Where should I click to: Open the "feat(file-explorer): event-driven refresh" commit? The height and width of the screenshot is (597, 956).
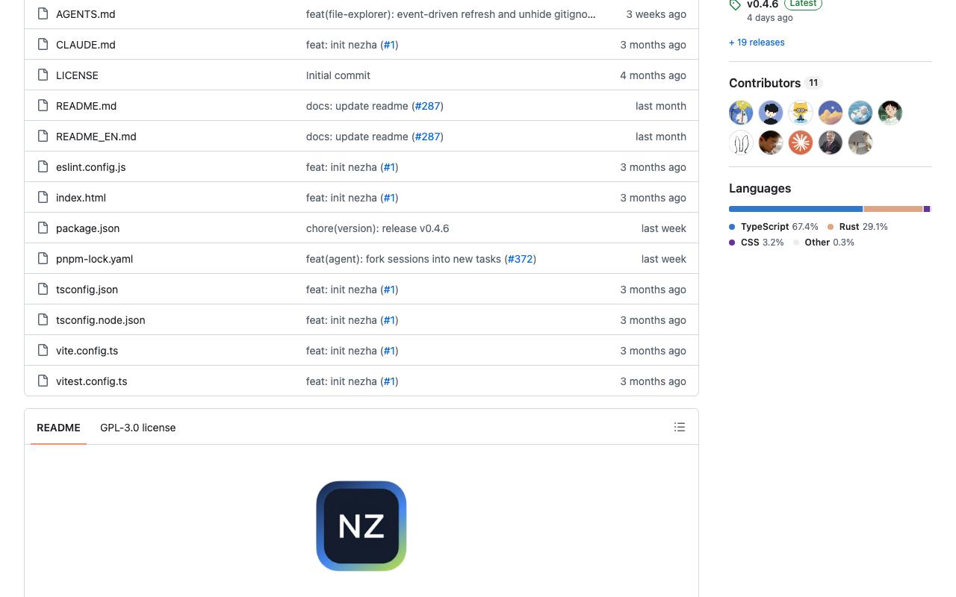point(451,14)
